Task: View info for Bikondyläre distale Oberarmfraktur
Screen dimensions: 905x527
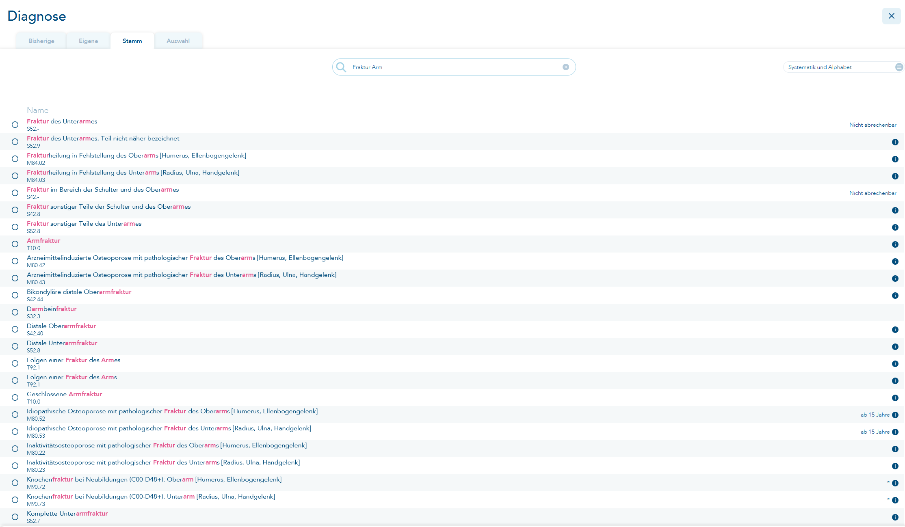Action: tap(895, 296)
